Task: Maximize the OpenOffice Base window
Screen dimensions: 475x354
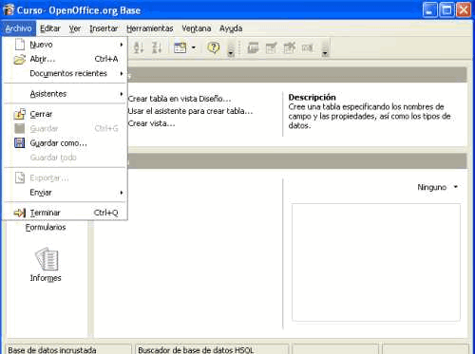Action: (x=446, y=10)
